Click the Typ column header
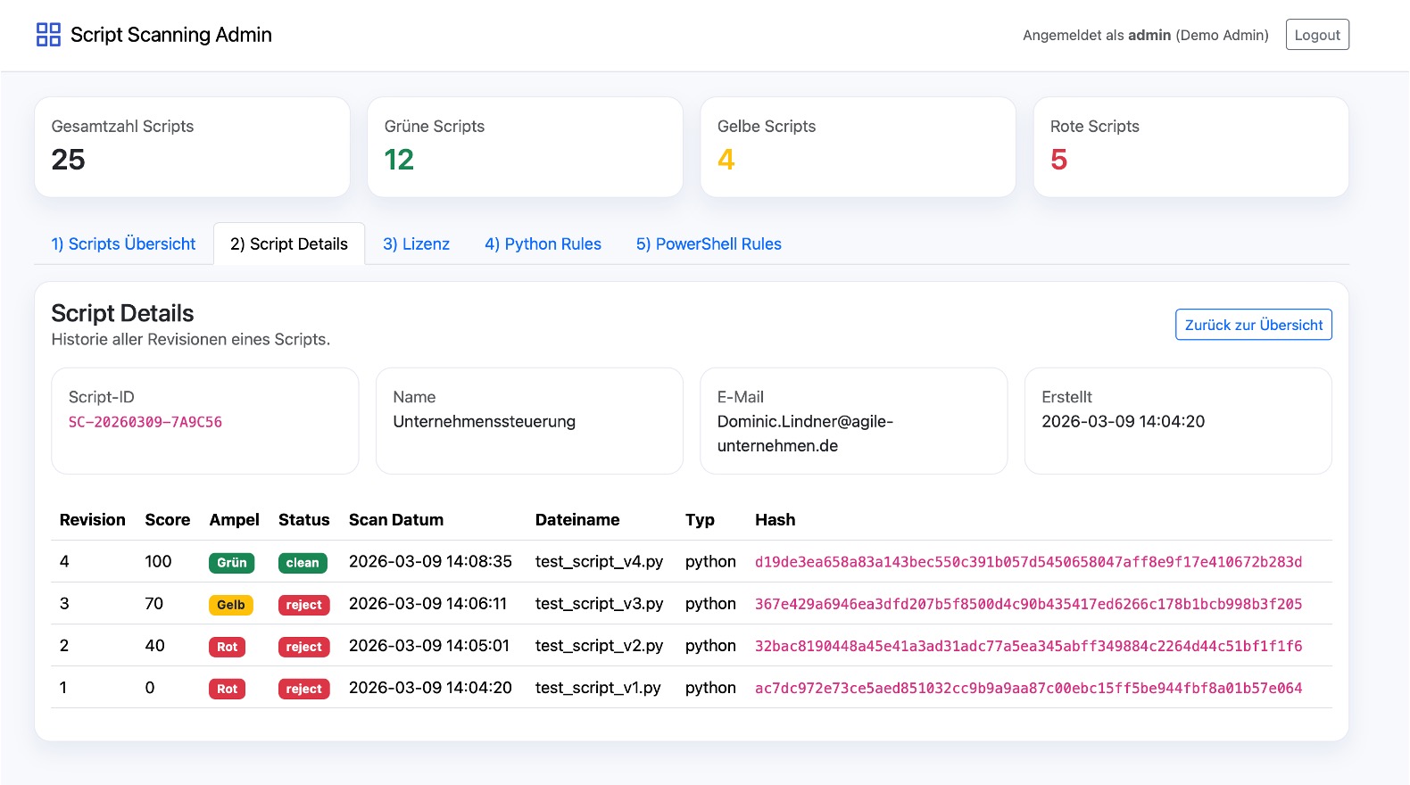The height and width of the screenshot is (785, 1410). tap(700, 520)
